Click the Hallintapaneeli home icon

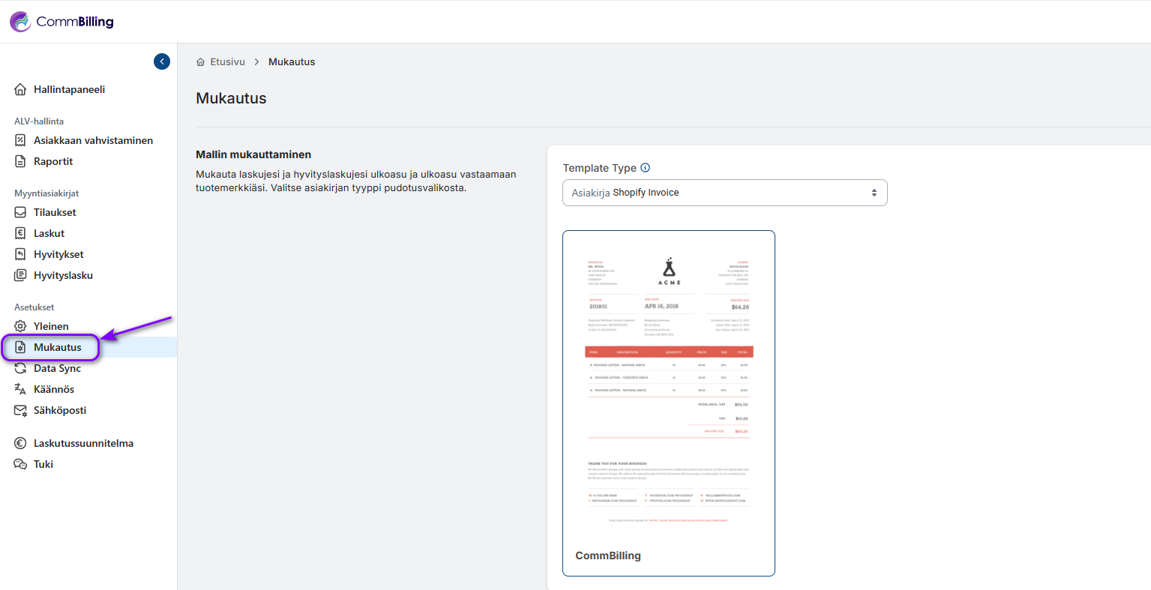20,90
